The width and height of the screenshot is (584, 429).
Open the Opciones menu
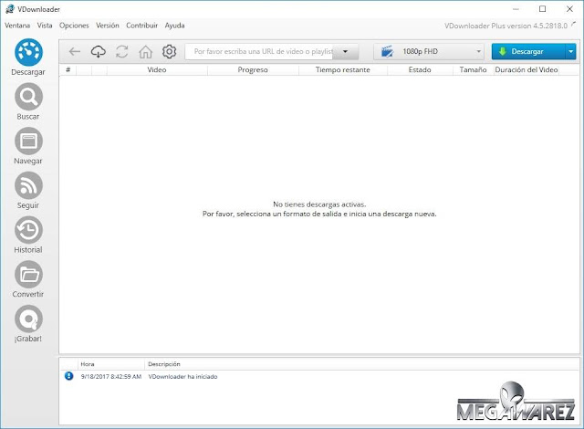(x=74, y=26)
